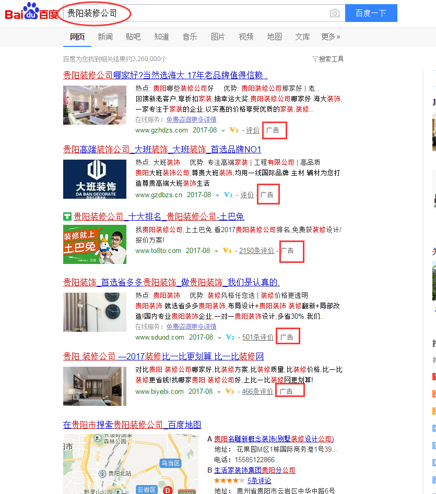Click phone number 15585122866
The image size is (436, 494).
click(x=255, y=460)
